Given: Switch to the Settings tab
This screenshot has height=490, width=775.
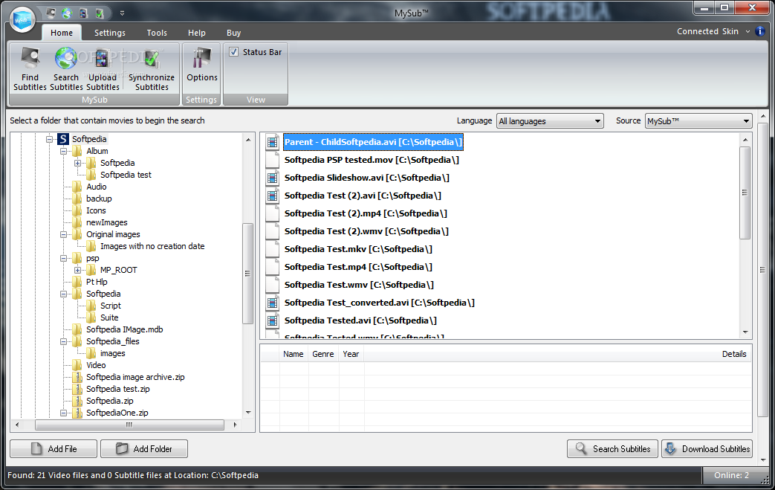Looking at the screenshot, I should [110, 33].
